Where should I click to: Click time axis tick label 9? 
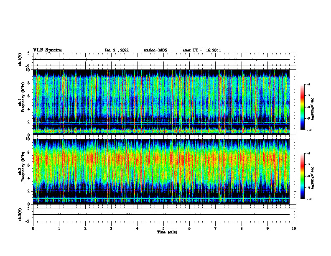click(268, 228)
